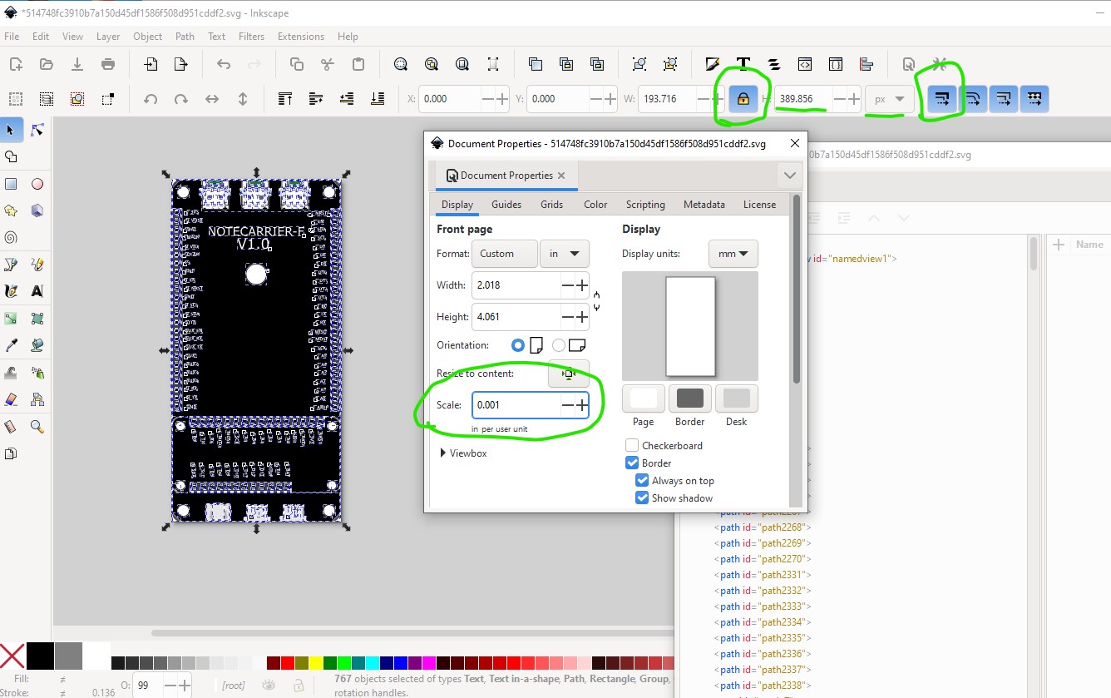Close the Document Properties tab
Image resolution: width=1111 pixels, height=698 pixels.
tap(561, 176)
